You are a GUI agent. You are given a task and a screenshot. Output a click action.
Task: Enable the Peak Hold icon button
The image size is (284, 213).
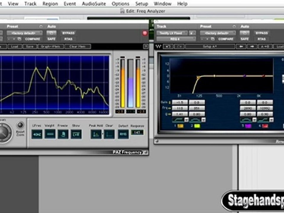point(96,134)
